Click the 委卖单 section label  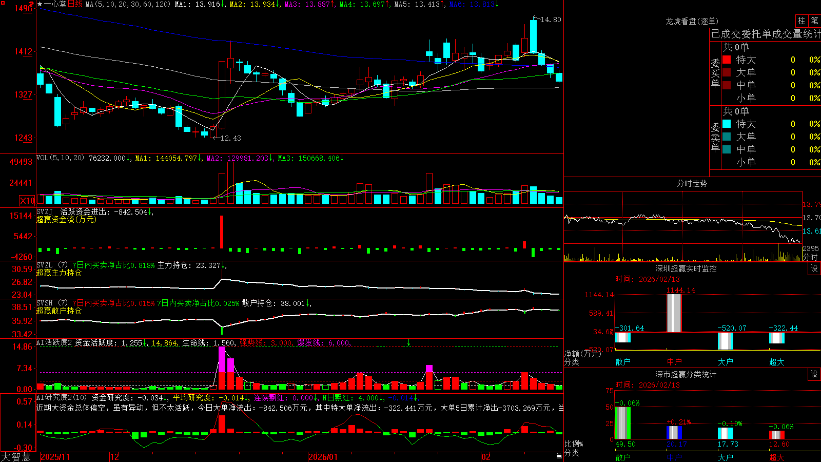pos(715,137)
